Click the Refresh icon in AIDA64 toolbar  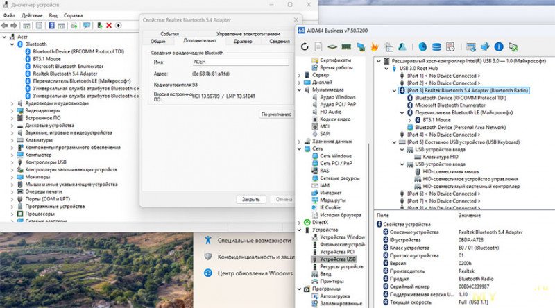click(305, 46)
